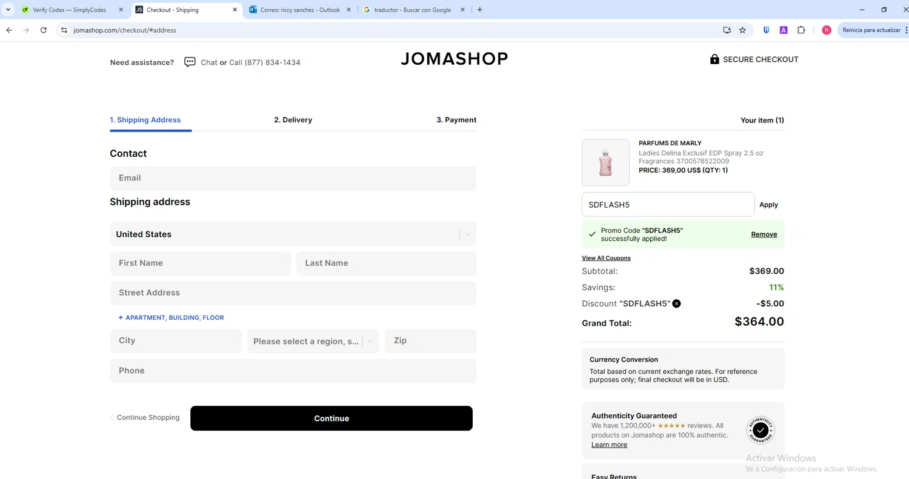Viewport: 909px width, 479px height.
Task: Open Bitwarden shield extension icon
Action: pyautogui.click(x=766, y=30)
